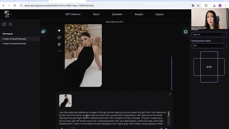
Task: Click the Nano Banana Pro title text
Action: 114,22
